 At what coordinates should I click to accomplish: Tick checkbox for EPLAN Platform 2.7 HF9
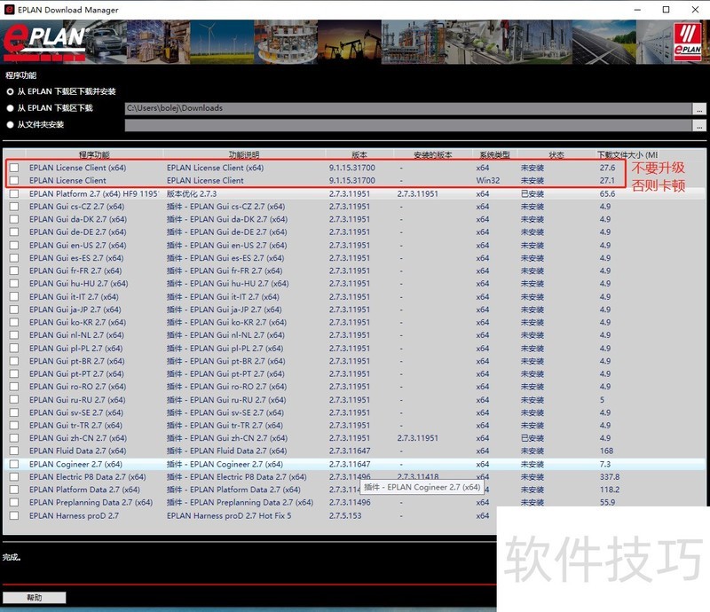[x=14, y=193]
